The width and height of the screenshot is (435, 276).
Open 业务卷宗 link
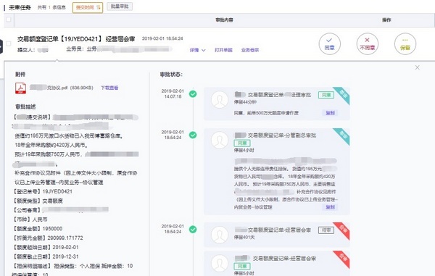(250, 50)
